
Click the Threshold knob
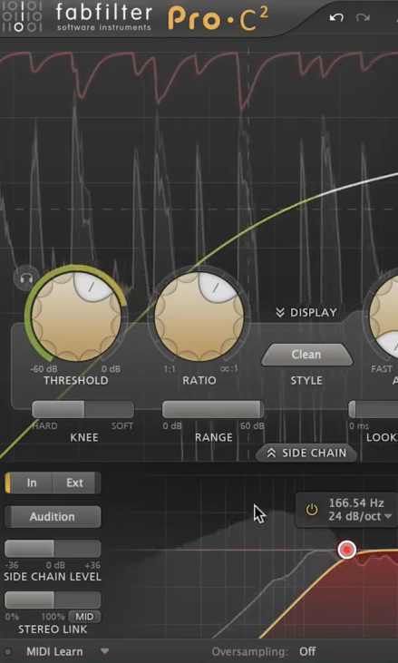click(76, 316)
